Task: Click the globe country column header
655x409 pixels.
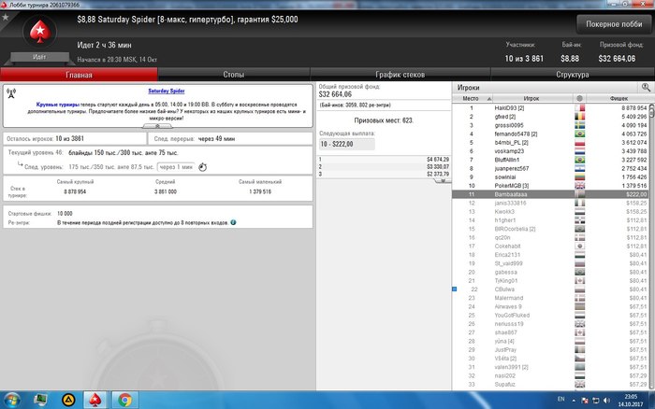Action: tap(579, 98)
